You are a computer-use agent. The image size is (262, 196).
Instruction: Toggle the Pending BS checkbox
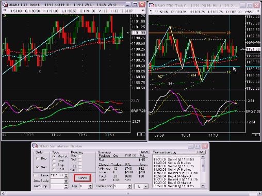79,163
